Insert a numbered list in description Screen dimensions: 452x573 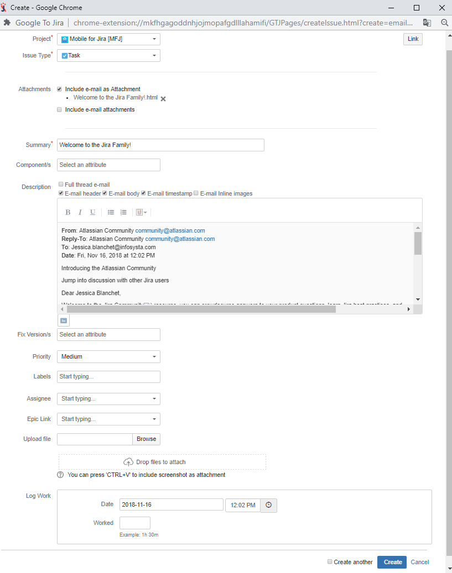tap(123, 212)
